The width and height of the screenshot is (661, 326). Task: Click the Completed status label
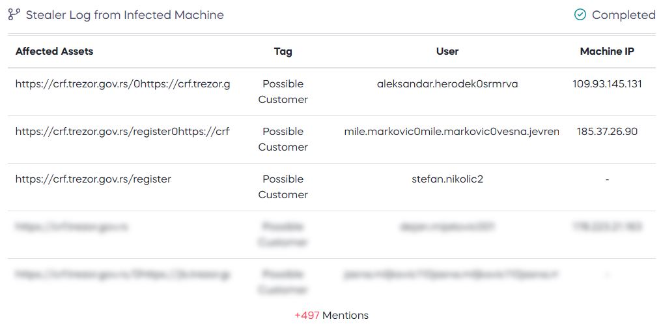(x=623, y=15)
